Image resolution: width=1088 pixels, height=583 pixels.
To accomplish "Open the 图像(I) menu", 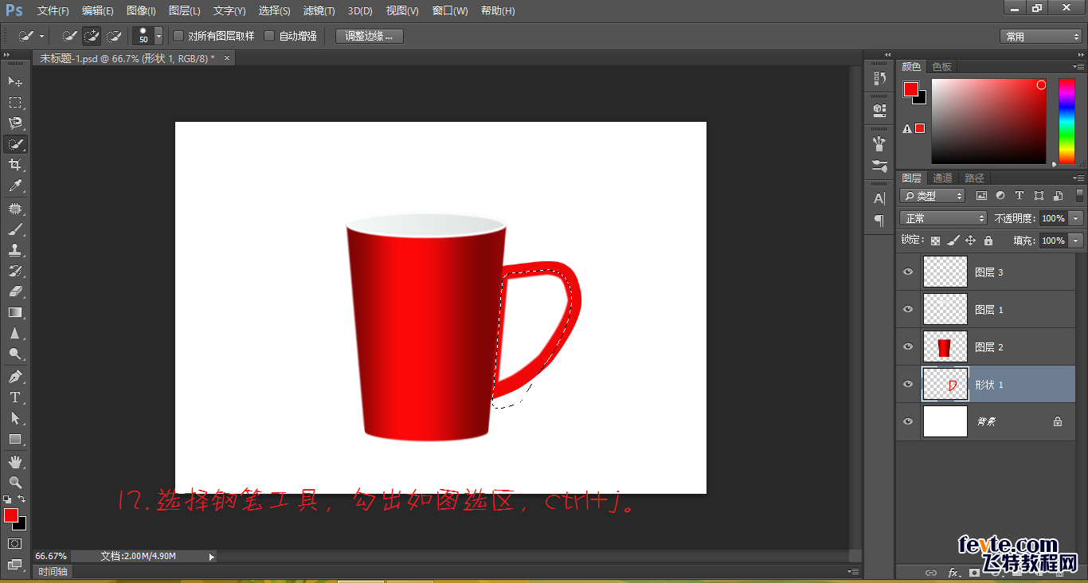I will (141, 11).
